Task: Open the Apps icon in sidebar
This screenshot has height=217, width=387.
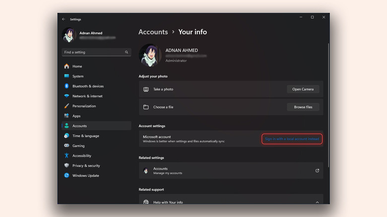Action: coord(66,116)
